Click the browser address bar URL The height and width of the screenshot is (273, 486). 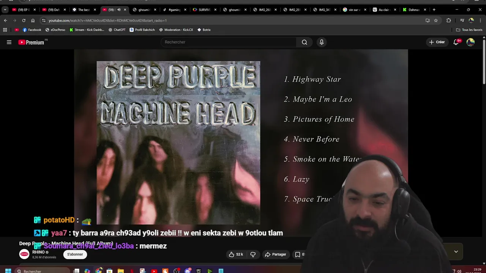click(x=107, y=20)
